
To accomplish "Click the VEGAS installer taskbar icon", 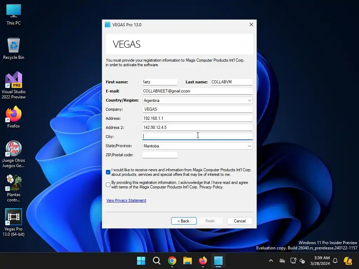I will click(218, 261).
